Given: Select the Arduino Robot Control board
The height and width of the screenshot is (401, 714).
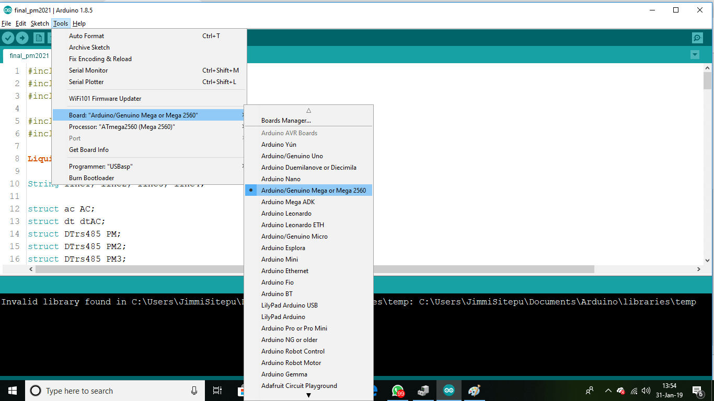Looking at the screenshot, I should click(308, 351).
